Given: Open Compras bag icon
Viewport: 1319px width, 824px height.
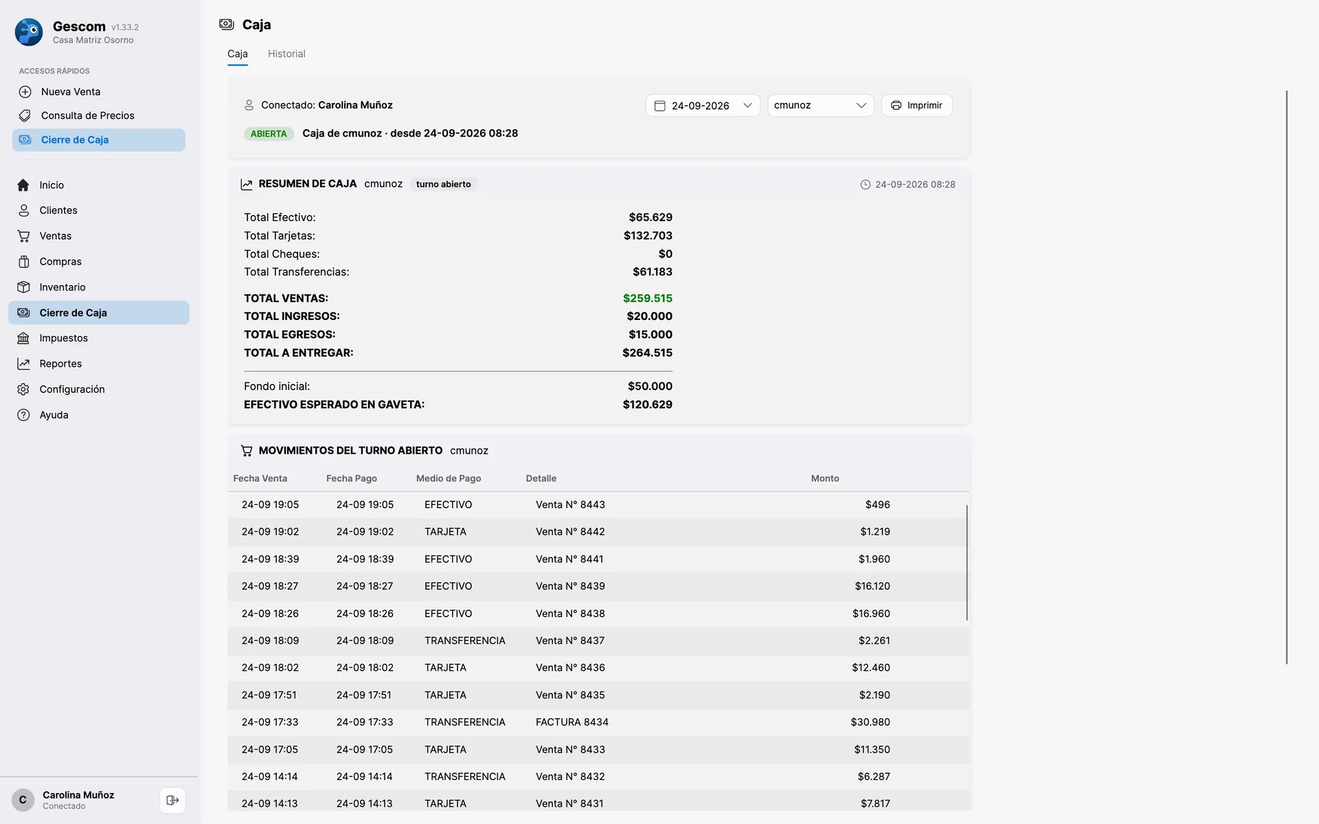Looking at the screenshot, I should 23,262.
